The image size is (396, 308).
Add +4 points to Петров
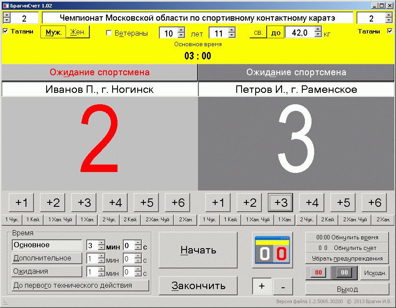coord(312,202)
